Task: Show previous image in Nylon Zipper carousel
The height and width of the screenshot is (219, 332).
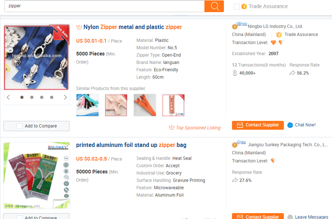Action: point(8,97)
